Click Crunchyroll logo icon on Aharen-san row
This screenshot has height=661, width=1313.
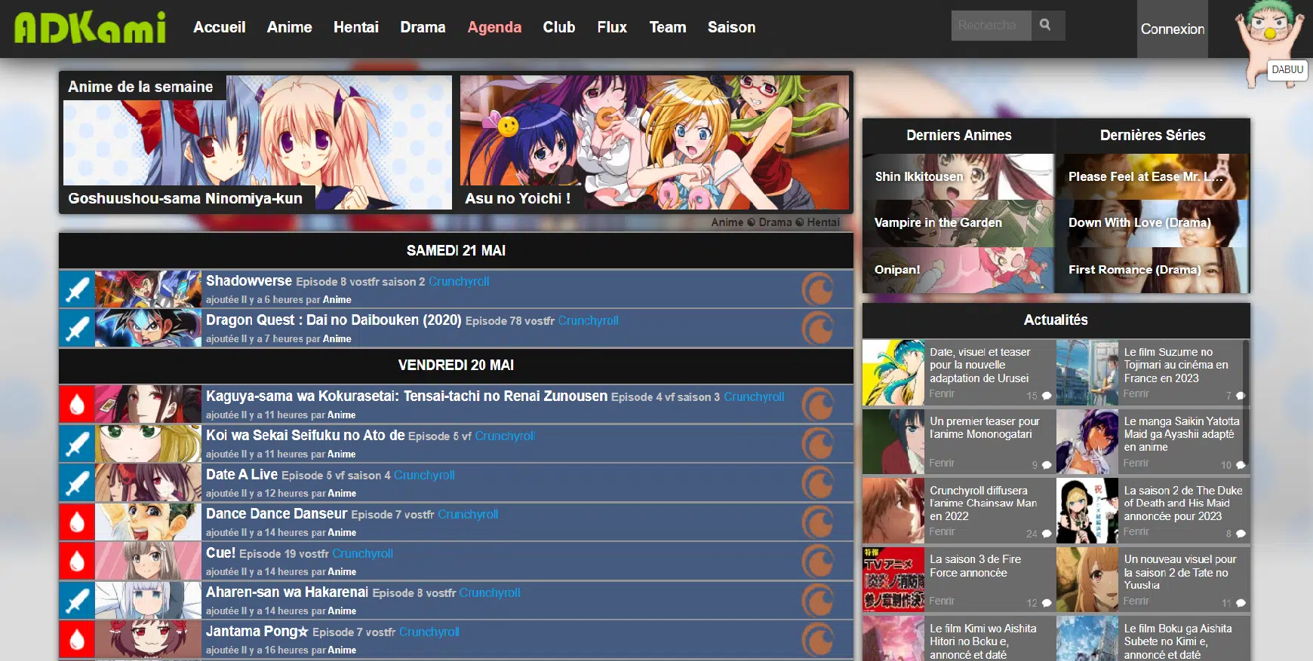(818, 601)
